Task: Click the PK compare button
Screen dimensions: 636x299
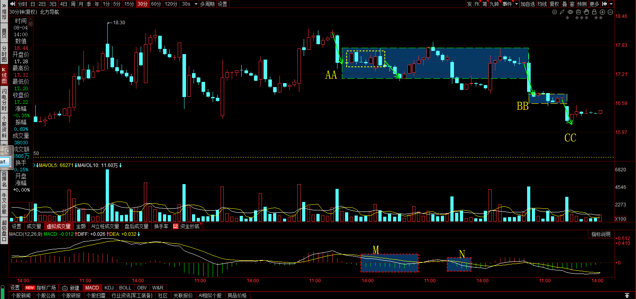Action: pyautogui.click(x=477, y=4)
